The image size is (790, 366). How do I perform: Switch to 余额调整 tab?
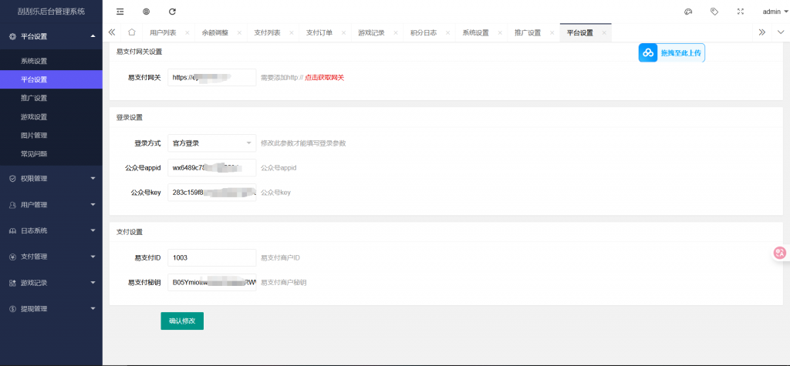(215, 32)
